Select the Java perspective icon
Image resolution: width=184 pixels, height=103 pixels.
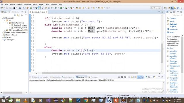coord(172,8)
